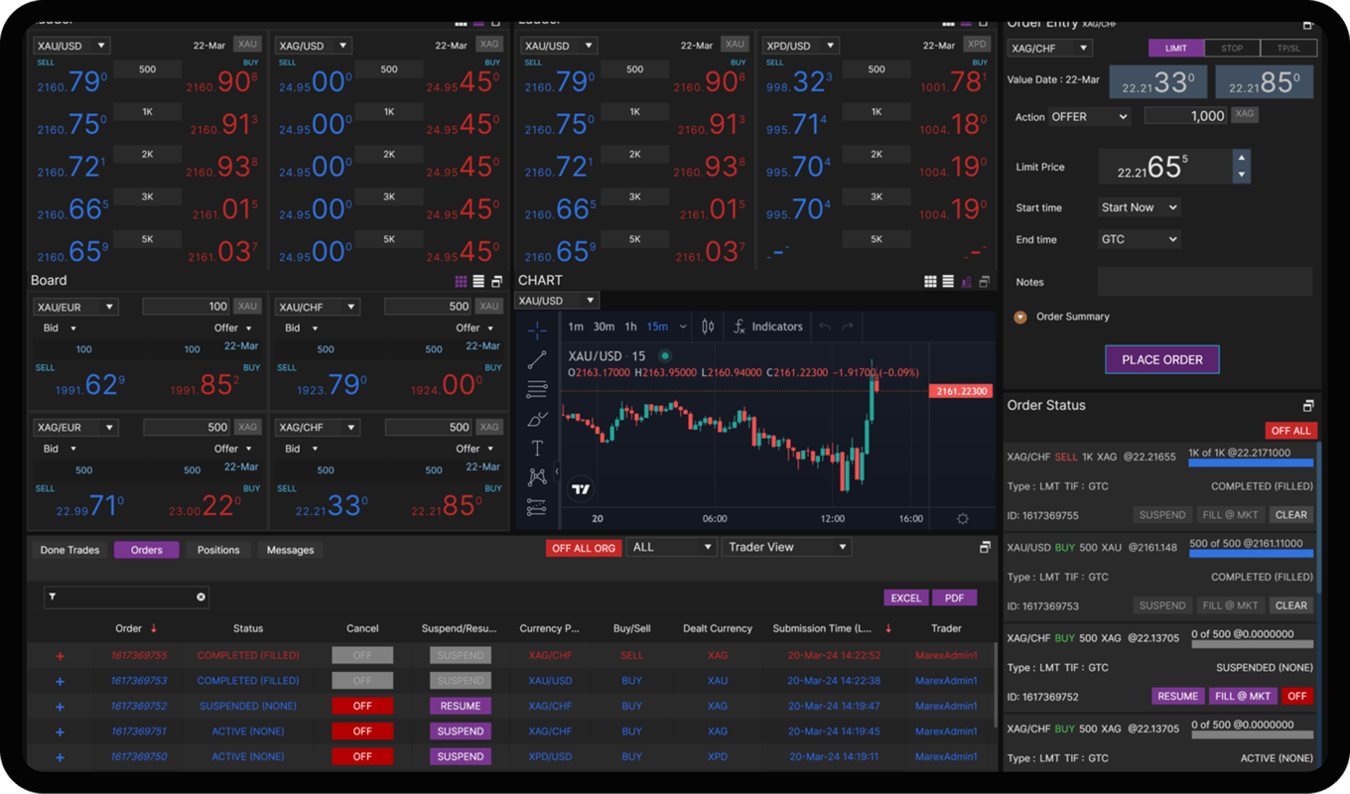1350x794 pixels.
Task: Export orders using the EXCEL button
Action: tap(905, 597)
